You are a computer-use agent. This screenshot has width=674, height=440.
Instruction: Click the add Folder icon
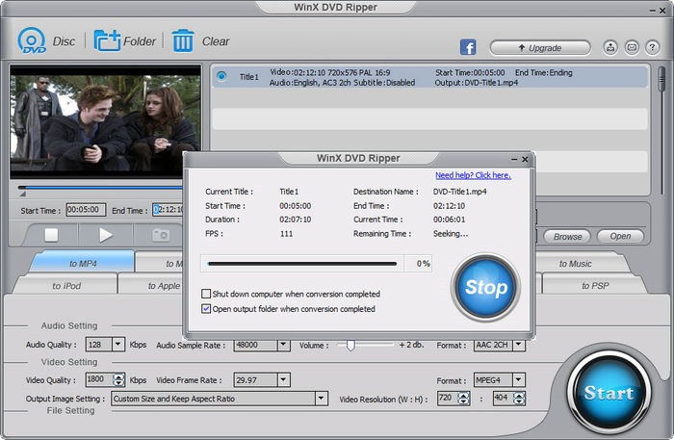point(106,40)
